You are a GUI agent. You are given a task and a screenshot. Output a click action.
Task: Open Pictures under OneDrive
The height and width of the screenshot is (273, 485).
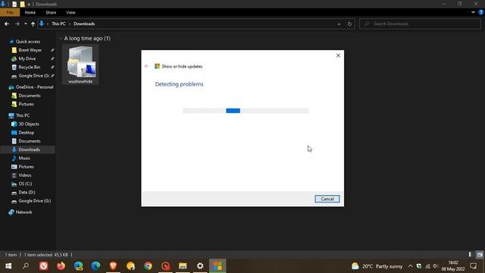click(x=26, y=105)
